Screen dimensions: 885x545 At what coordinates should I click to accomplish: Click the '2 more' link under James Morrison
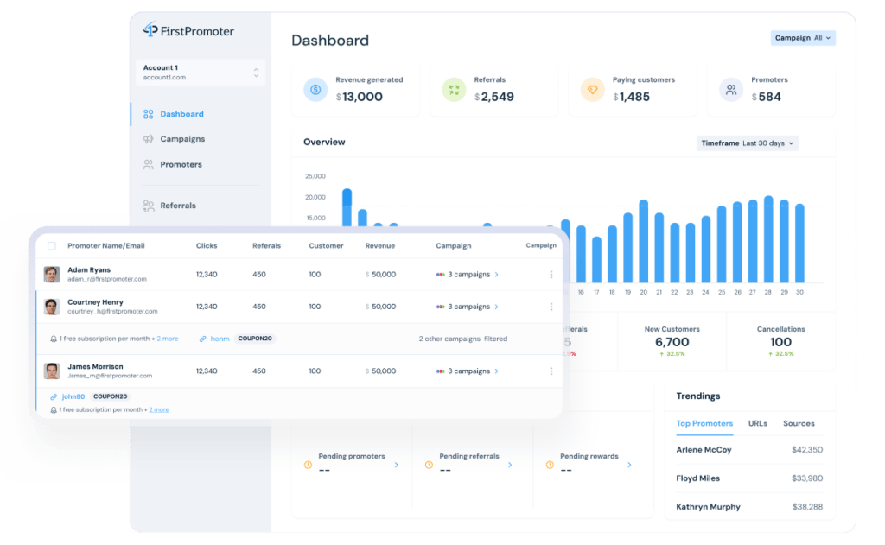pyautogui.click(x=159, y=410)
